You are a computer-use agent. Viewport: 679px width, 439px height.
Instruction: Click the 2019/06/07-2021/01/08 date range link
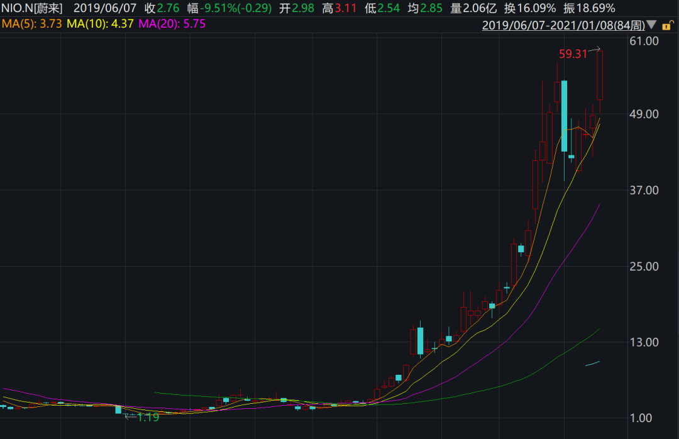click(x=563, y=25)
